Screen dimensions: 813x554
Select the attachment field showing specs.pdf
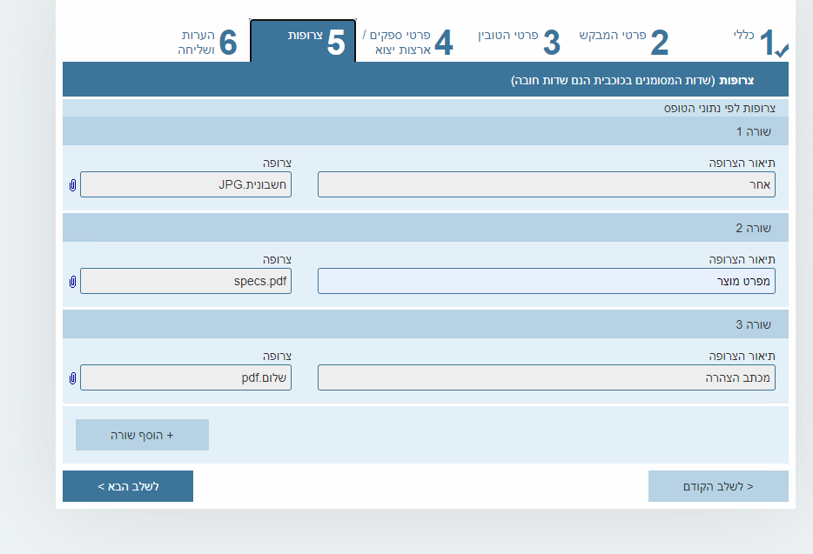[185, 282]
